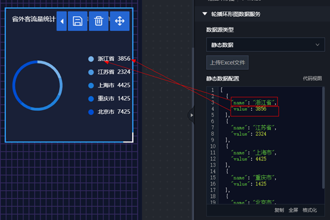330x220 pixels.
Task: Click the 格式化 button
Action: click(310, 210)
